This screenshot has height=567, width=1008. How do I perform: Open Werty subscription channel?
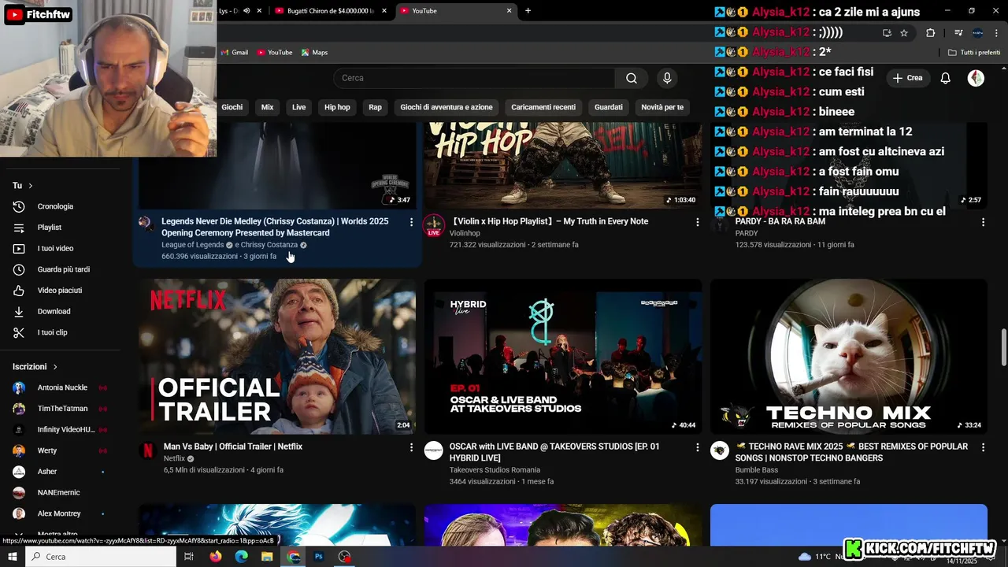[x=47, y=450]
